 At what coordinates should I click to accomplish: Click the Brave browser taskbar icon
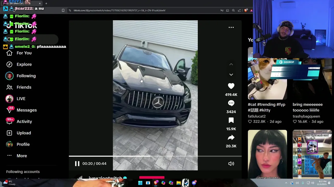pos(156,183)
